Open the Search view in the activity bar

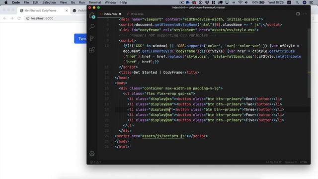92,26
